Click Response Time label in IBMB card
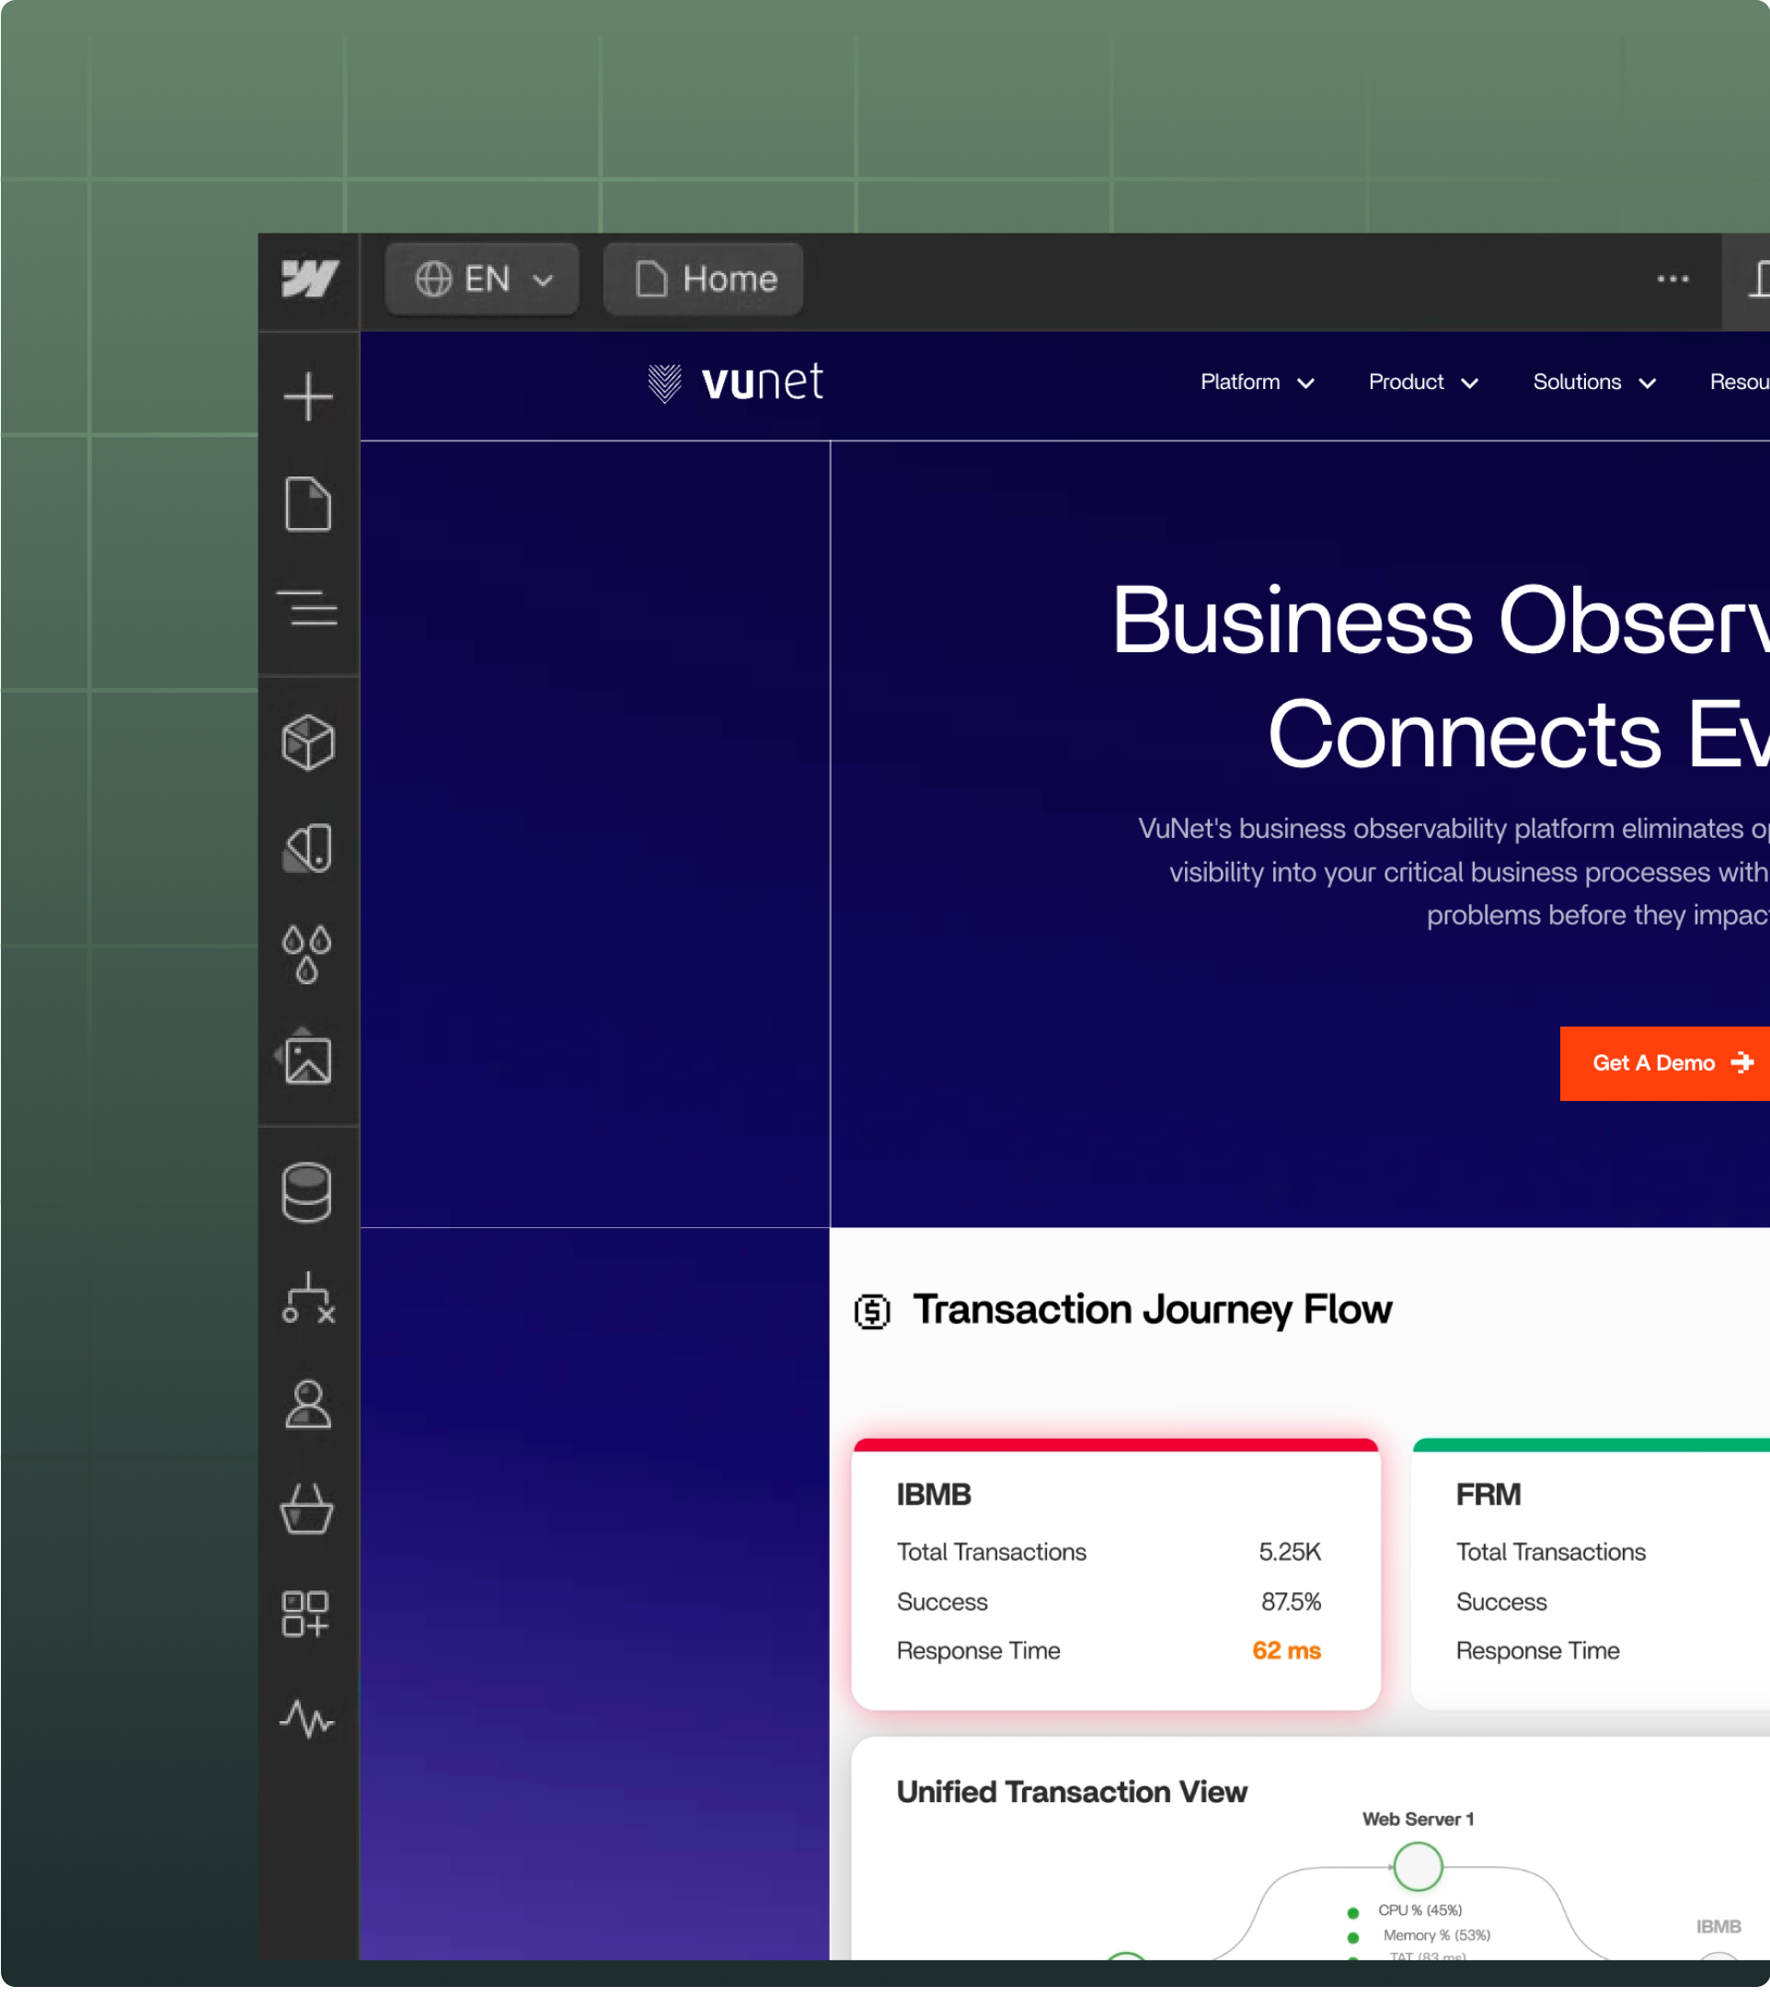 coord(978,1651)
